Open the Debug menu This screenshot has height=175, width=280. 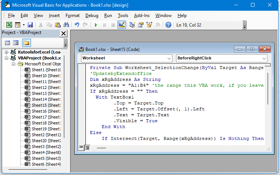click(92, 16)
